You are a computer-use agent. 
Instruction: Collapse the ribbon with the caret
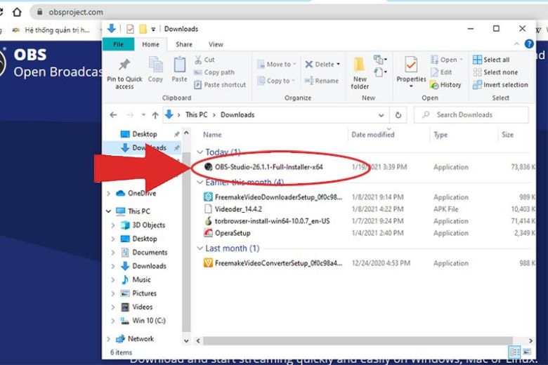click(x=516, y=44)
